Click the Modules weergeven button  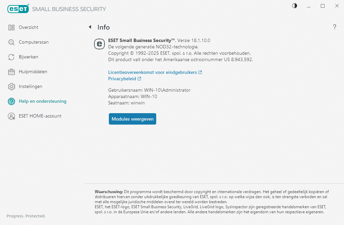click(132, 119)
